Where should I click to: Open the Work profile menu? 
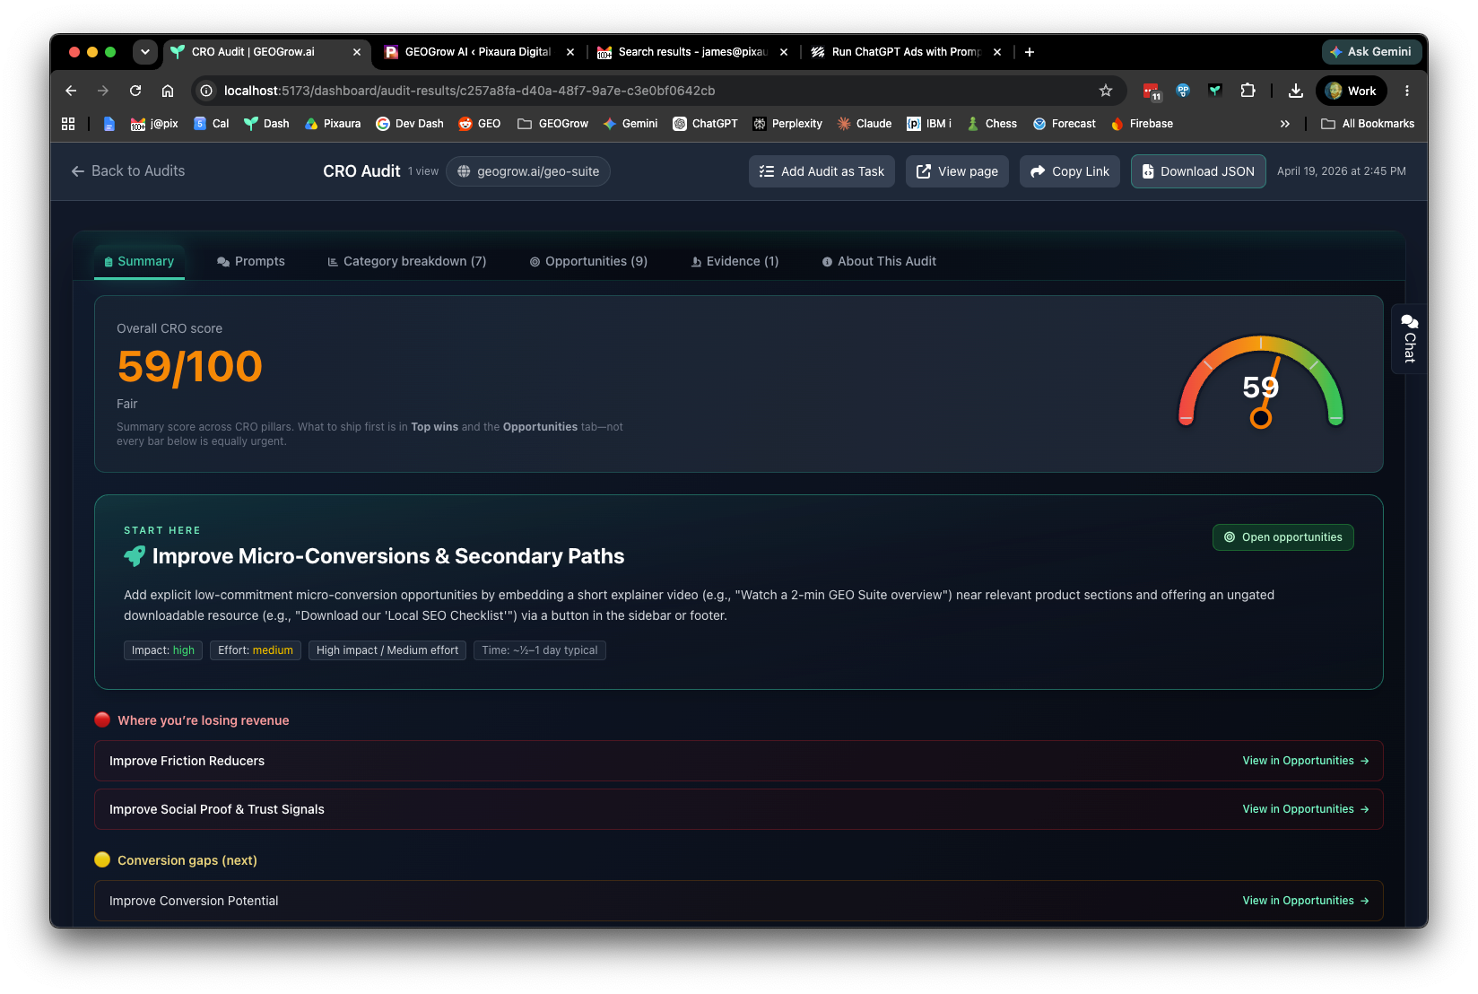click(1352, 91)
